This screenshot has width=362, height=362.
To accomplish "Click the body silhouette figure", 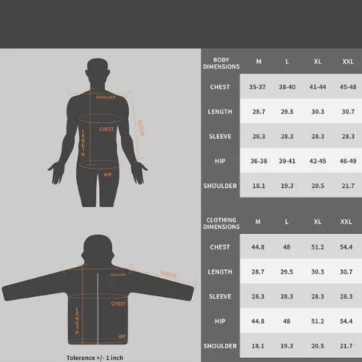I will coord(98,132).
